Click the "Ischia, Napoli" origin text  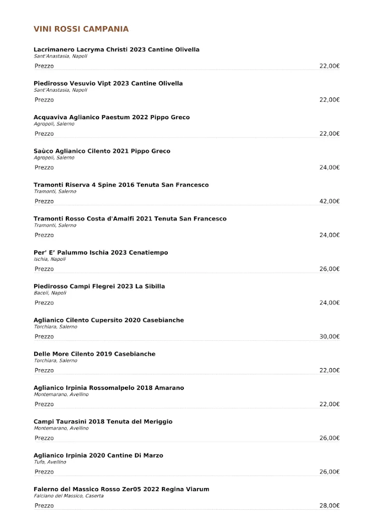click(x=50, y=259)
